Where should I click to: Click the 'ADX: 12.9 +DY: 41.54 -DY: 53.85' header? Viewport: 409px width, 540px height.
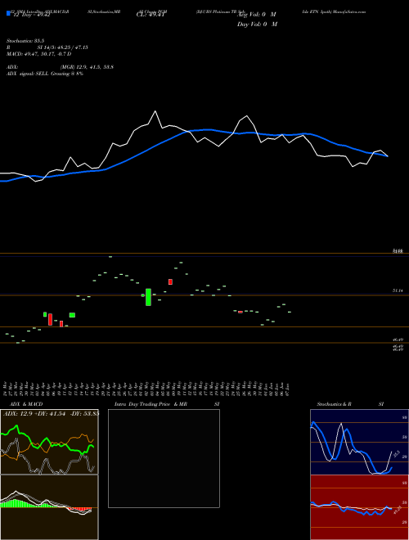(51, 413)
